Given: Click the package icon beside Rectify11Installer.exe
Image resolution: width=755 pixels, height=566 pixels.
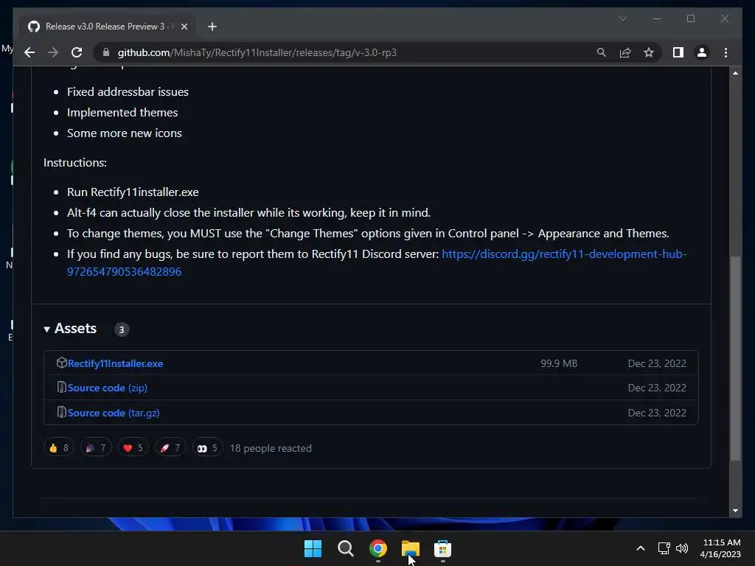Looking at the screenshot, I should (x=61, y=363).
